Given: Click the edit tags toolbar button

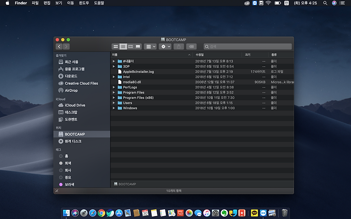Looking at the screenshot, I should [192, 47].
